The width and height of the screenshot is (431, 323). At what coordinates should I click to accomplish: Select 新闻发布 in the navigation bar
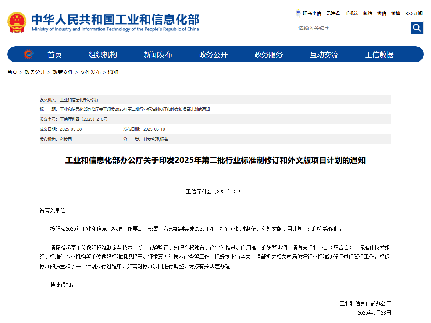158,55
